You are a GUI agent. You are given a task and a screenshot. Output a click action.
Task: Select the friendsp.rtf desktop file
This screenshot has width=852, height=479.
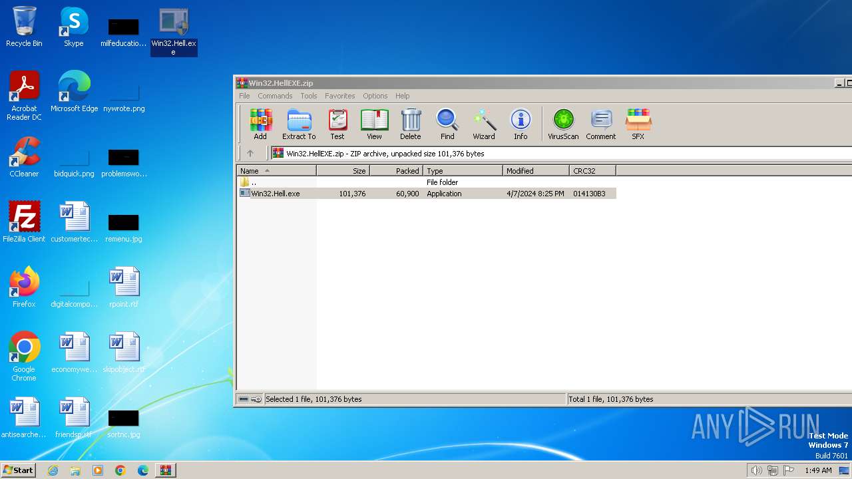(74, 418)
